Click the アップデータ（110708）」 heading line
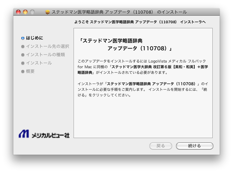Screen dimensions: 233x173 (140, 49)
